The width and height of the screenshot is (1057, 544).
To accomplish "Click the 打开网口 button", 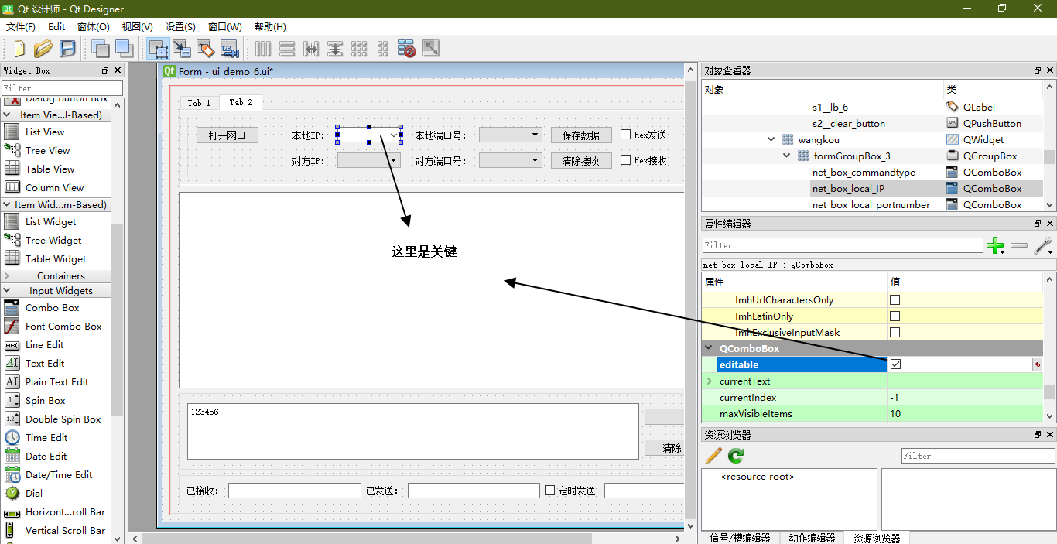I will [227, 135].
